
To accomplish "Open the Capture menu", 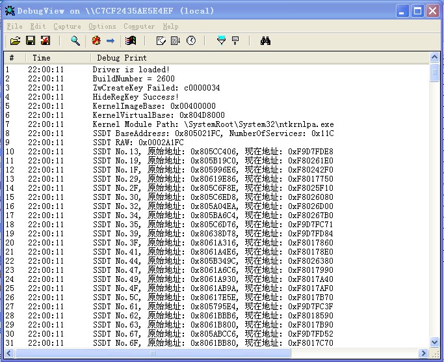I will click(x=67, y=27).
